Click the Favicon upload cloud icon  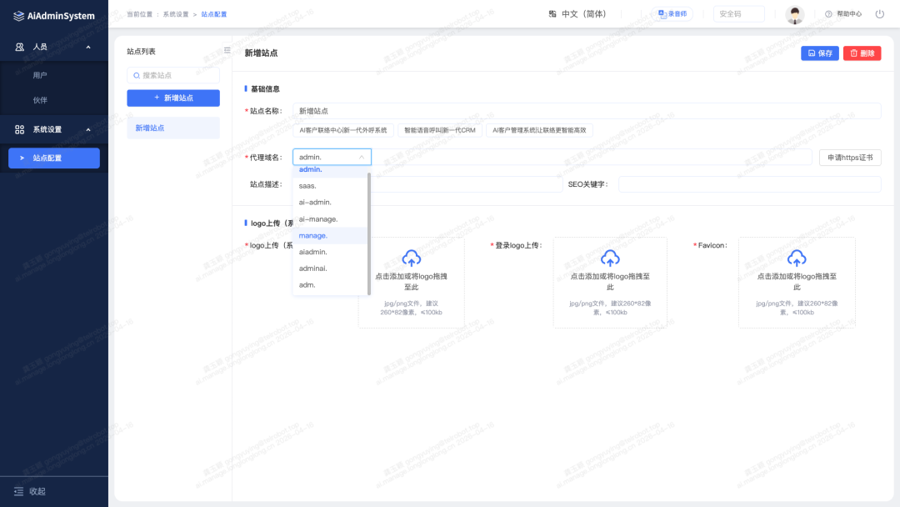pyautogui.click(x=797, y=259)
